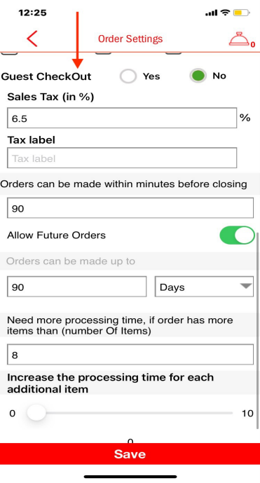Viewport: 260px width, 483px height.
Task: Focus the empty Tax label field
Action: [122, 158]
